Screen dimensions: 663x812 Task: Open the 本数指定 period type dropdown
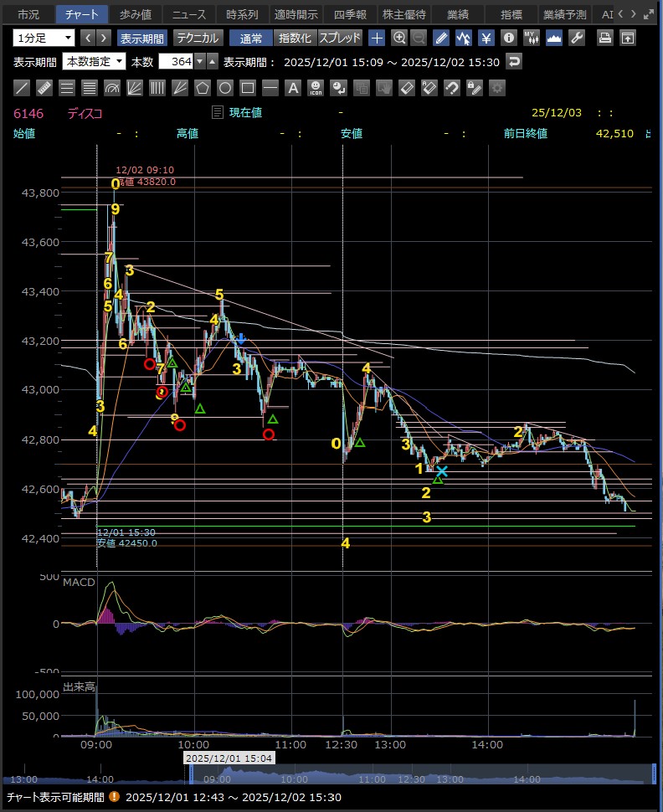point(95,61)
